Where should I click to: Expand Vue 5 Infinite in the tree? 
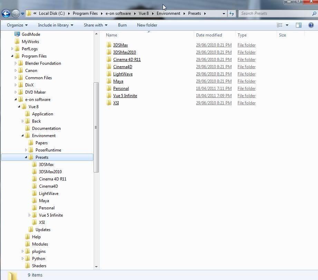[x=29, y=215]
